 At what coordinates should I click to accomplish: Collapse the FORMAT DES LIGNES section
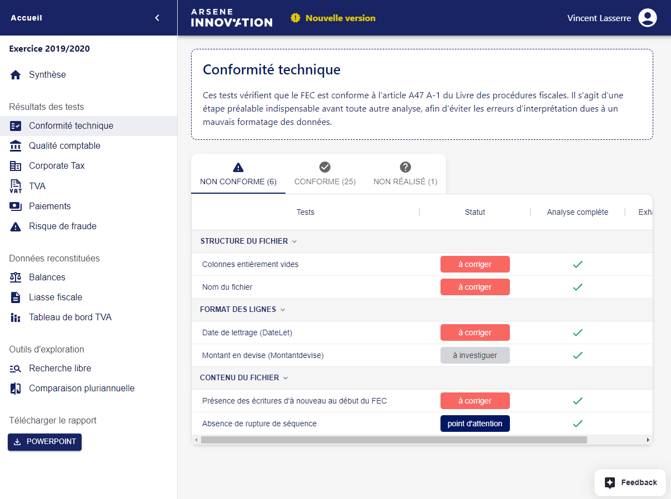point(282,310)
